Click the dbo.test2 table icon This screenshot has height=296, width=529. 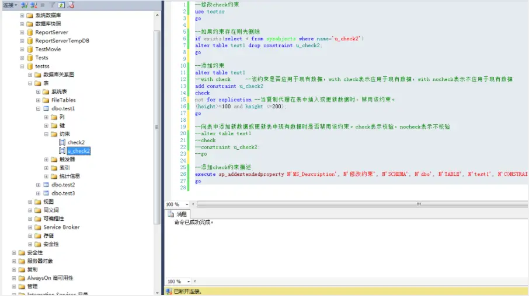click(x=46, y=185)
